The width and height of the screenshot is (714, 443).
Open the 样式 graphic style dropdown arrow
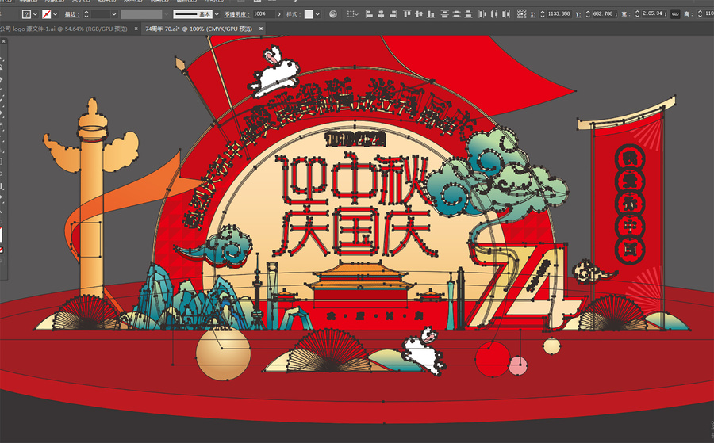pos(317,14)
